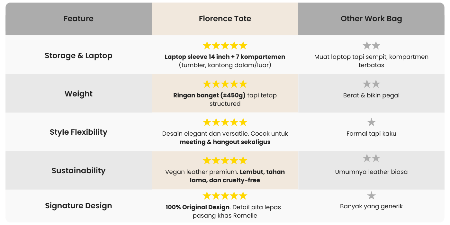Viewport: 450px width, 225px height.
Task: Select the Other Work Bag column header
Action: tap(371, 19)
